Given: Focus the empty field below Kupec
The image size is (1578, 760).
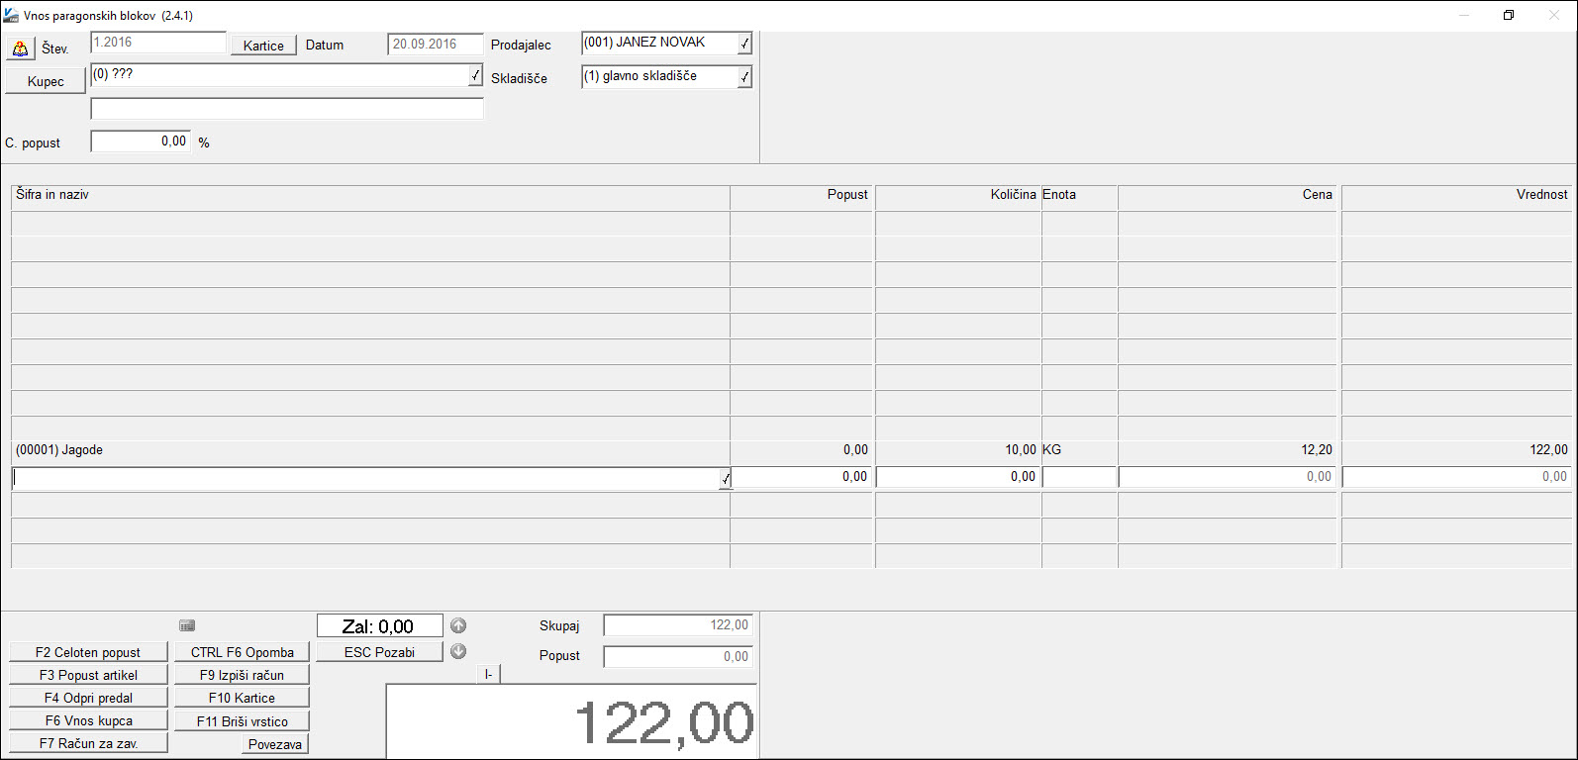Looking at the screenshot, I should [x=287, y=109].
